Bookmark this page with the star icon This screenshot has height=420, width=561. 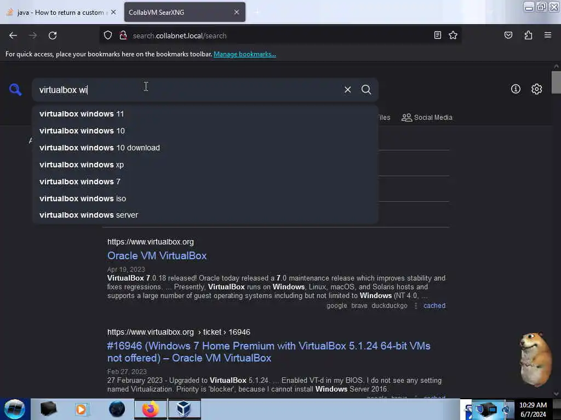[x=453, y=35]
